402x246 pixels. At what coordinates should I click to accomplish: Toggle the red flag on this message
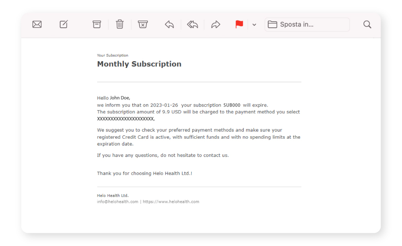coord(239,25)
